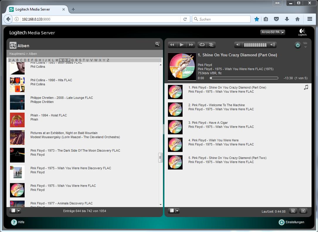Select track 4 Wish You Were Here
Viewport: 318px width, 232px height.
tap(213, 140)
